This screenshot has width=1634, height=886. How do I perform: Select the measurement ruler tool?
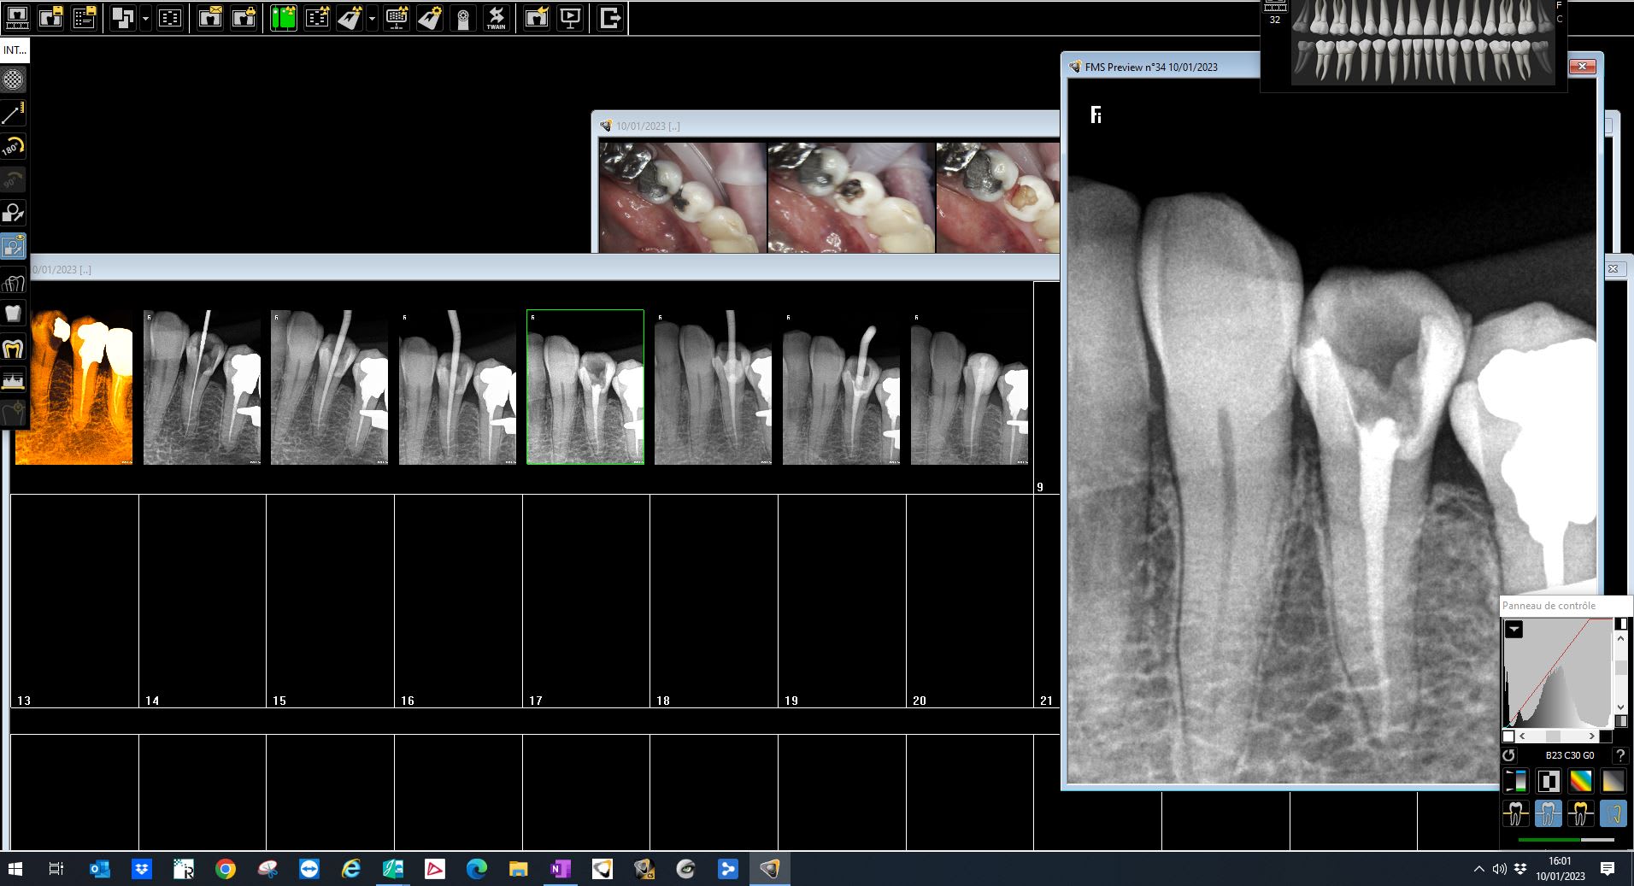tap(13, 113)
